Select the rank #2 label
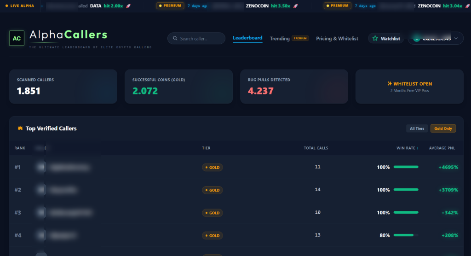Screen dimensions: 471x256 pos(18,190)
